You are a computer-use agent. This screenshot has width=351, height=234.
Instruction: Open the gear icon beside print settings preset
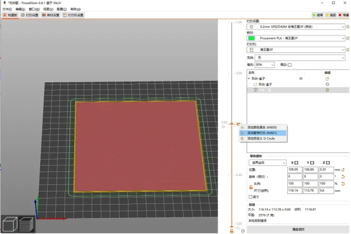(x=347, y=27)
